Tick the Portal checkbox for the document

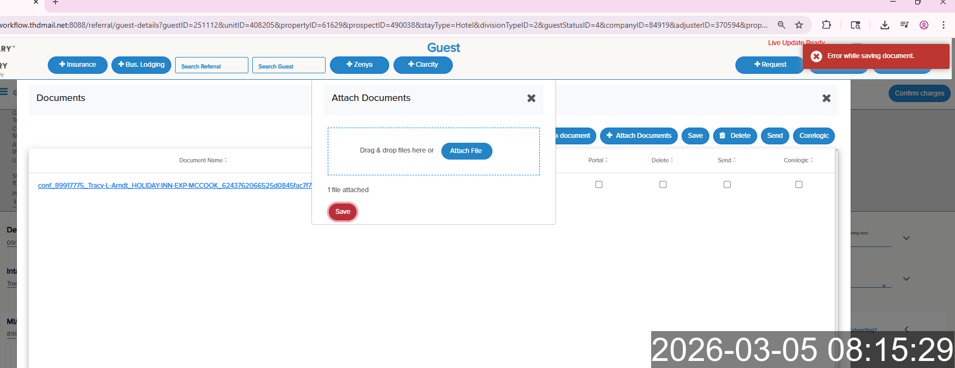tap(598, 185)
